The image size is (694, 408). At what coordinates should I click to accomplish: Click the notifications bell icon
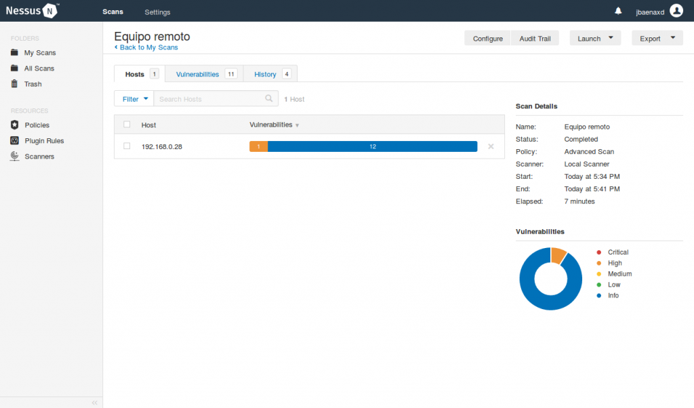618,11
